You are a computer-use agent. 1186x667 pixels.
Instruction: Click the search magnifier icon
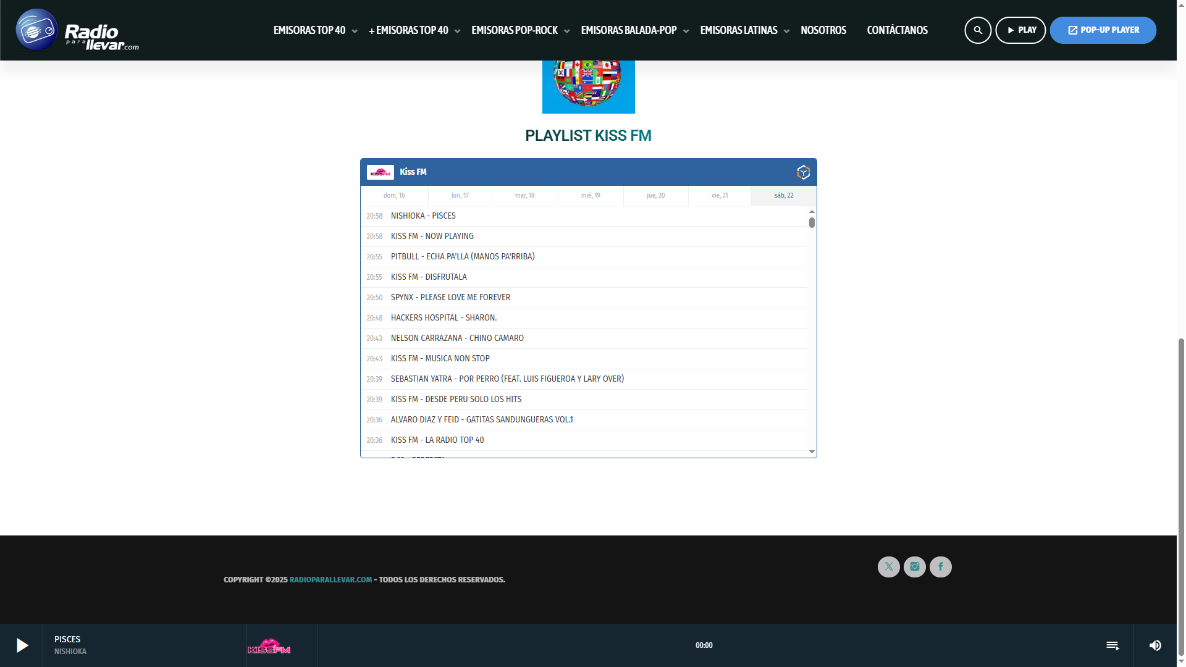click(978, 30)
